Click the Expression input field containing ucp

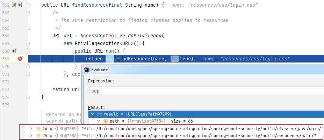coord(207,91)
